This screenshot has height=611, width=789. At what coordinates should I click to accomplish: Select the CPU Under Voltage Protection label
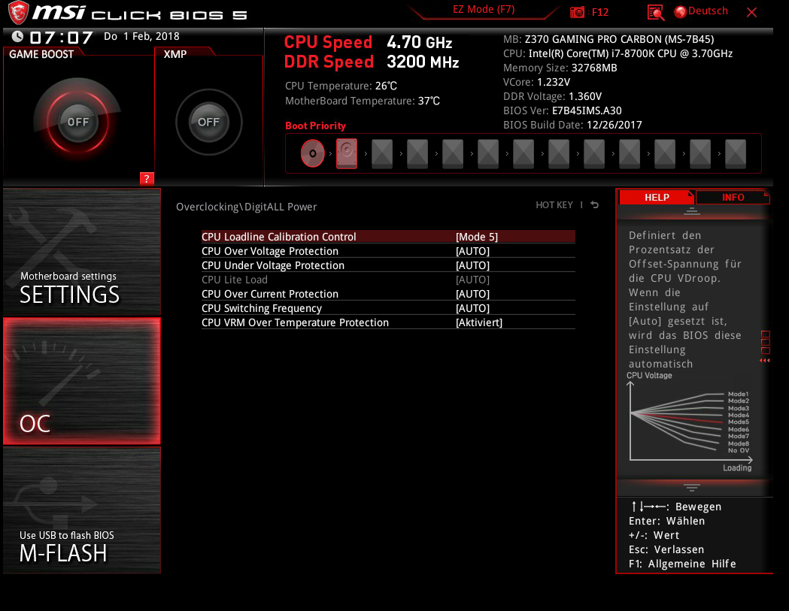coord(273,265)
